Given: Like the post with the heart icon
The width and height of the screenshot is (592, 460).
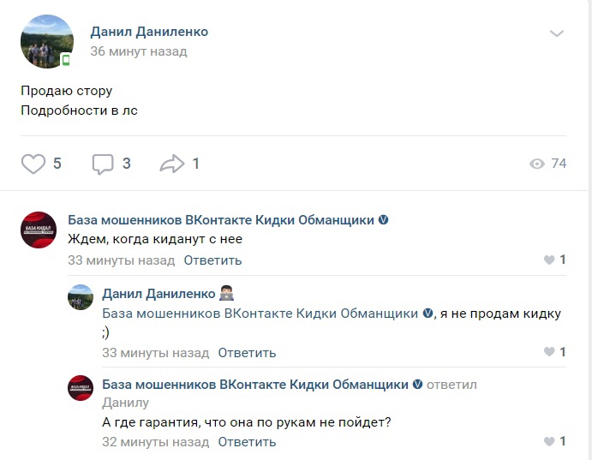Looking at the screenshot, I should click(x=33, y=164).
